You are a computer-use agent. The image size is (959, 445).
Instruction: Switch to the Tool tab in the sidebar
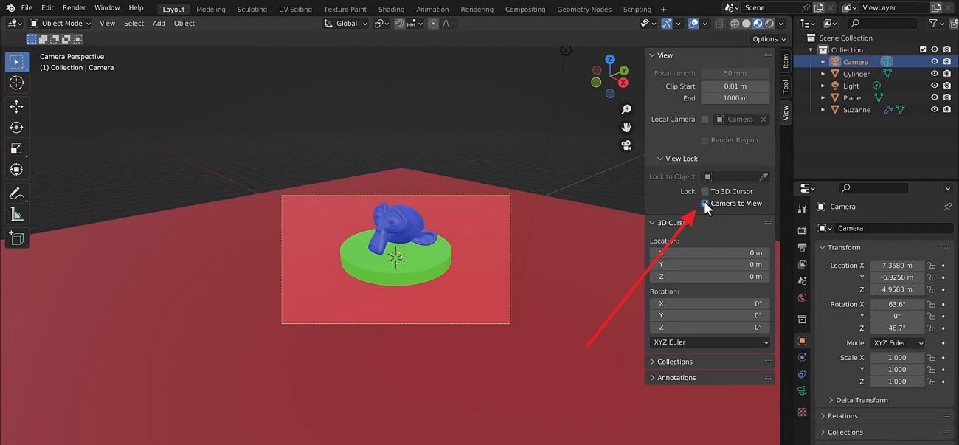785,86
